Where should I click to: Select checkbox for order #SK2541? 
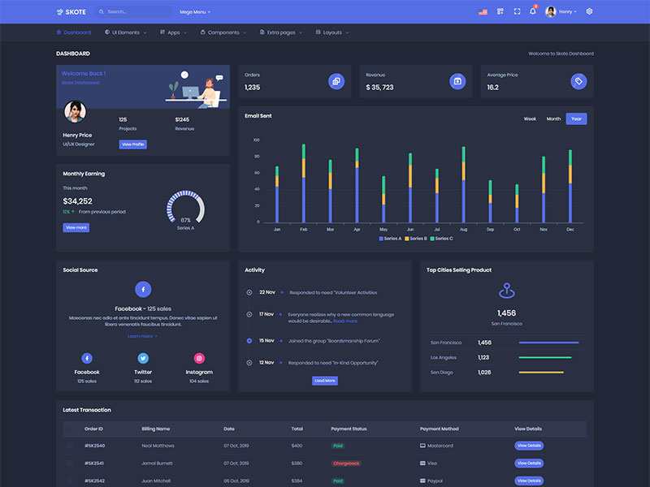click(x=70, y=463)
